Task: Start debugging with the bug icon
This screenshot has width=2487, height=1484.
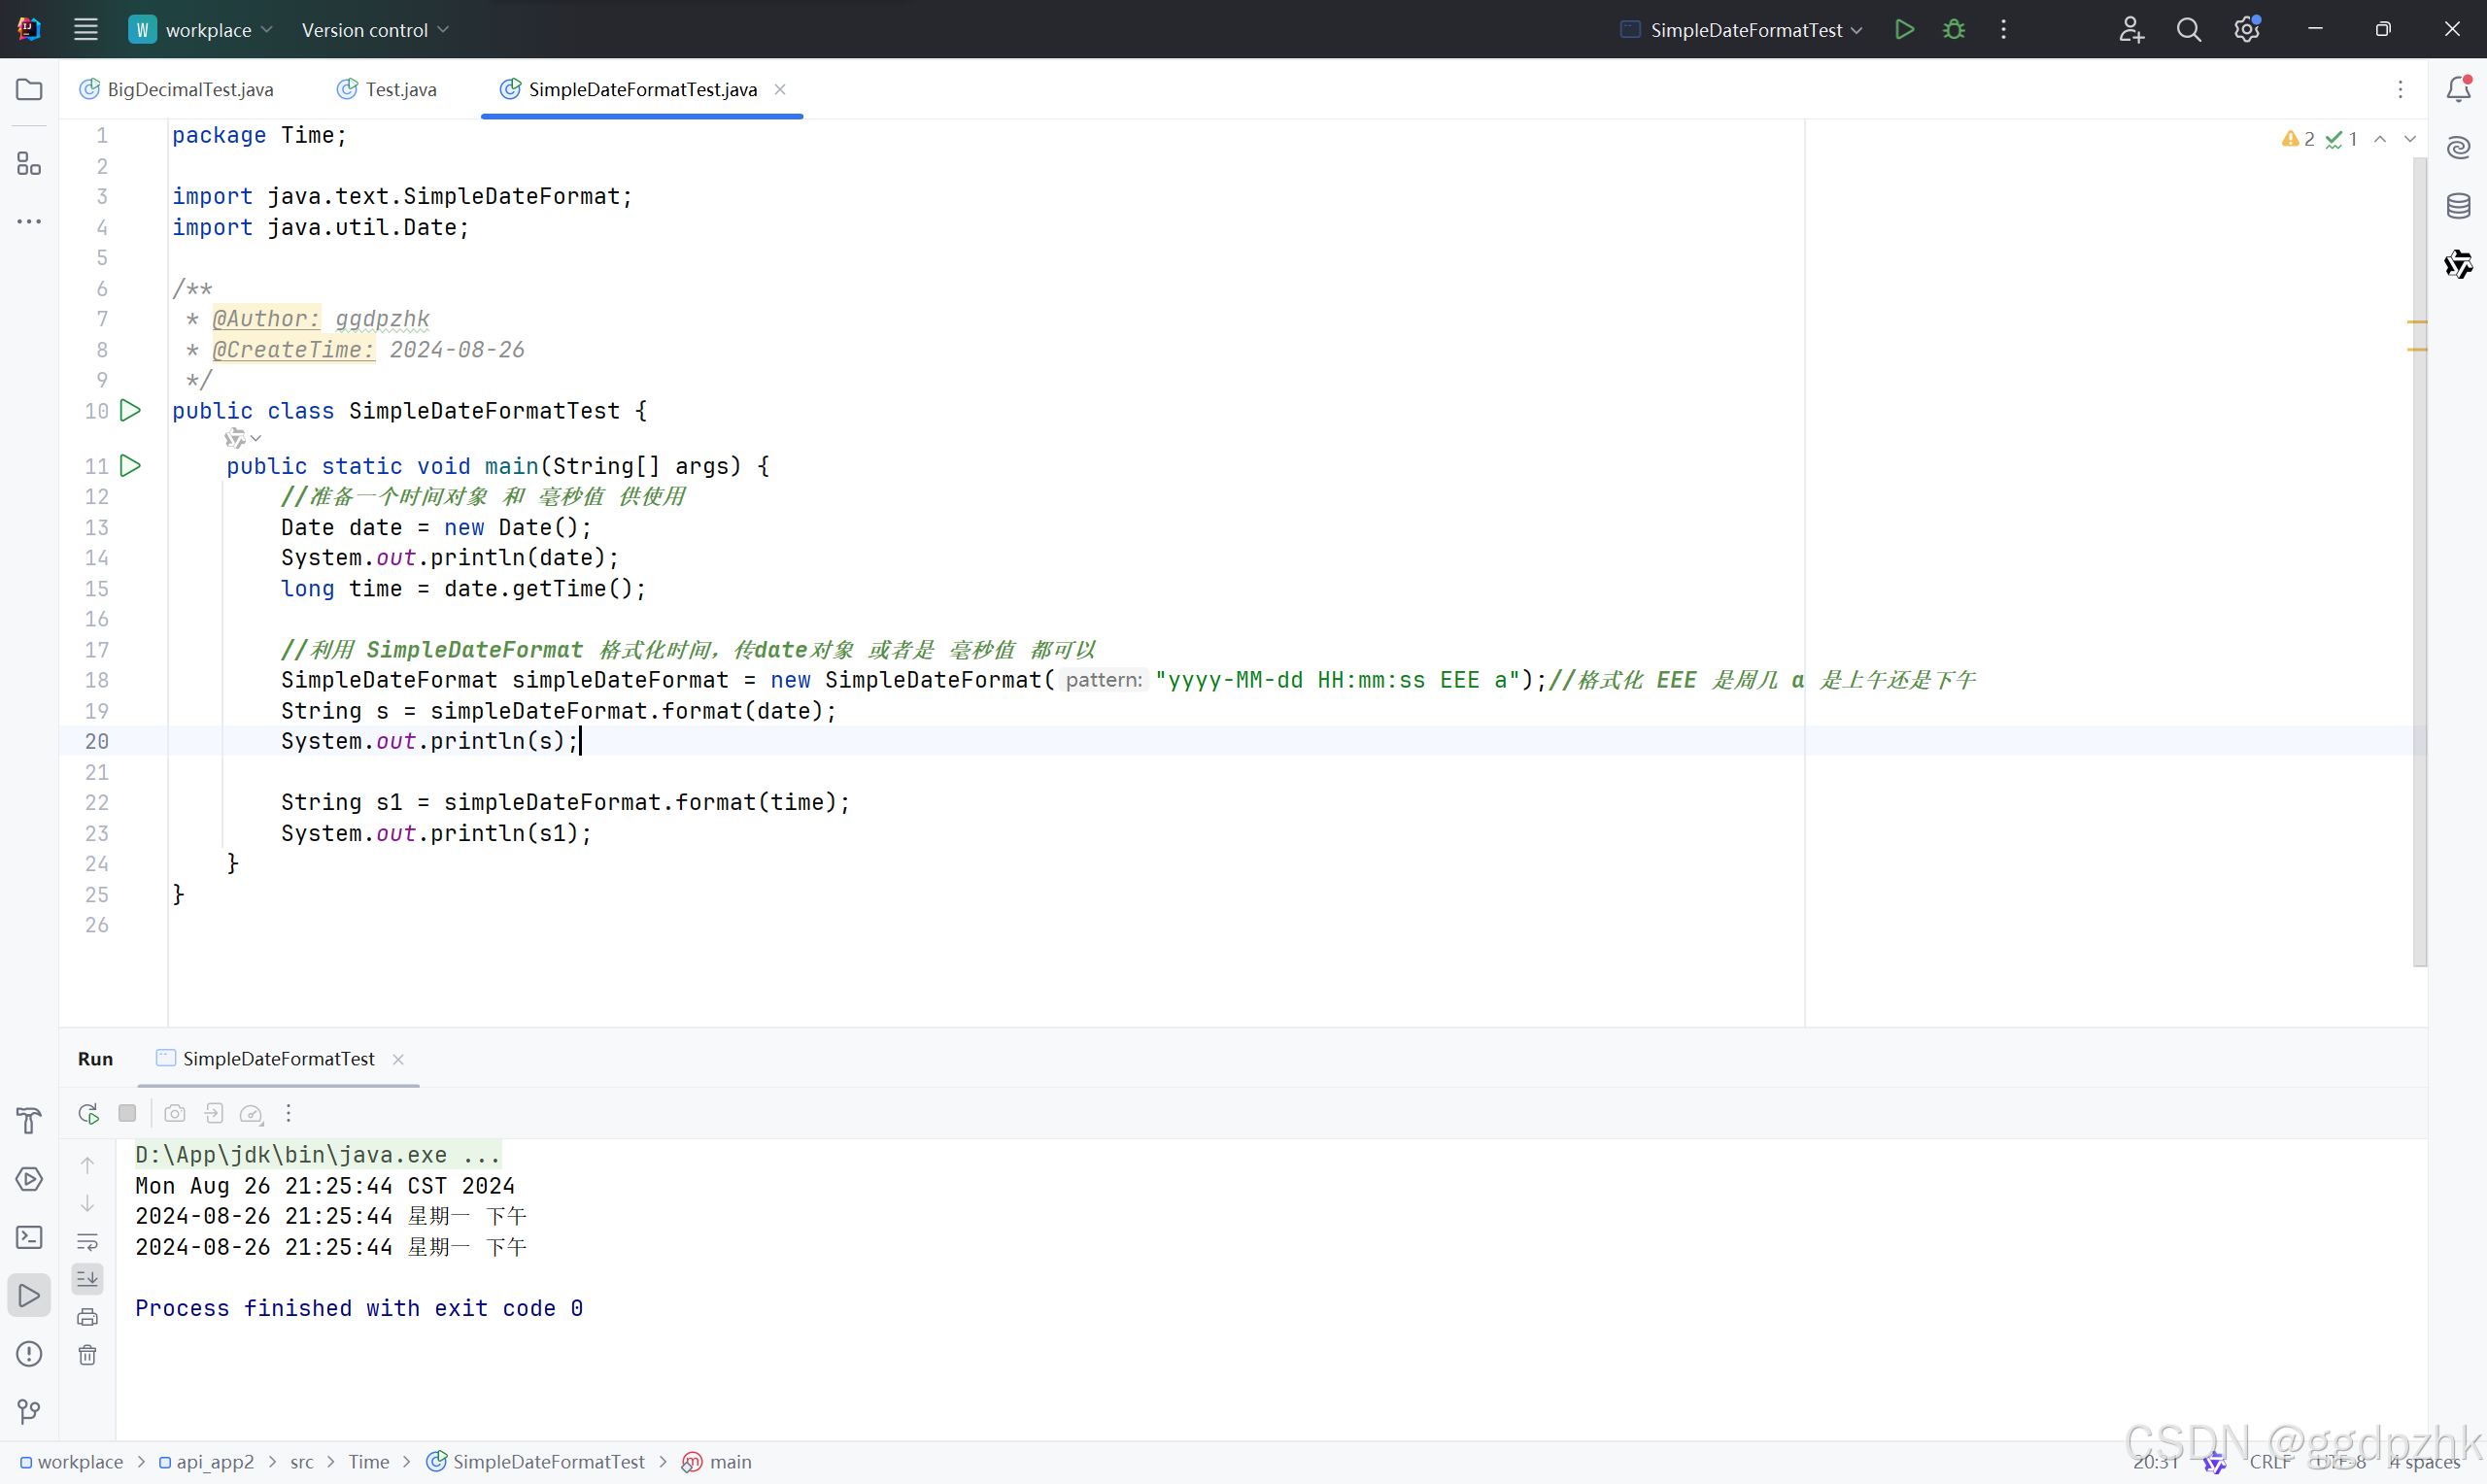Action: (x=1954, y=30)
